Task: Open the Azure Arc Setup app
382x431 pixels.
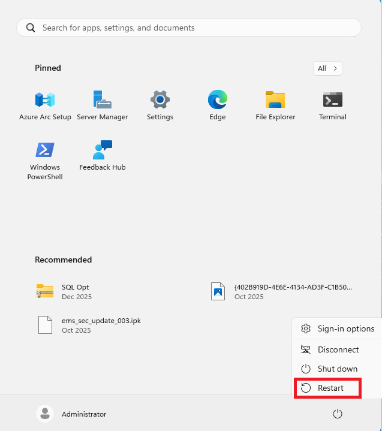Action: pos(45,106)
